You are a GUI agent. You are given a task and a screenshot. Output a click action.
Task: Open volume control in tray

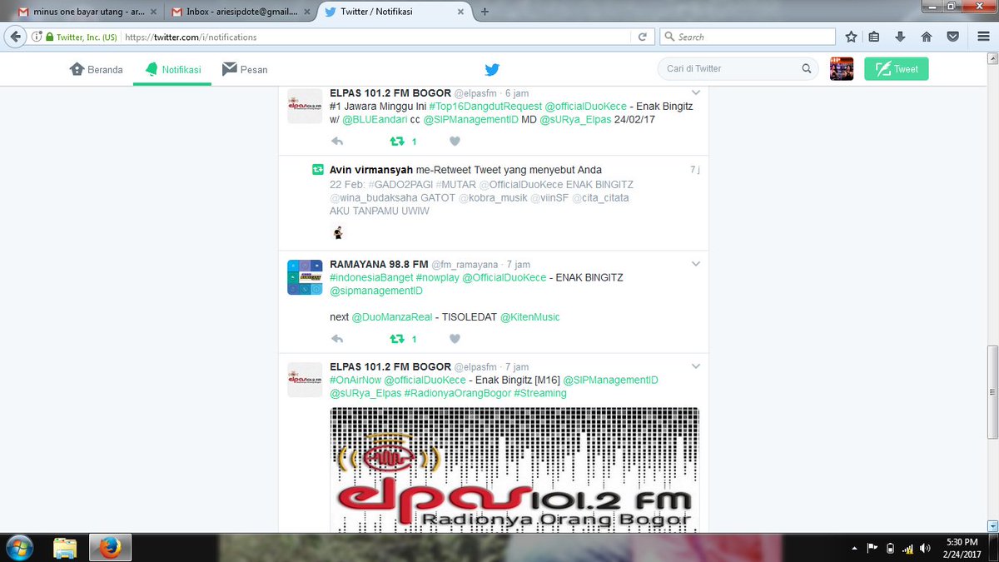coord(926,548)
